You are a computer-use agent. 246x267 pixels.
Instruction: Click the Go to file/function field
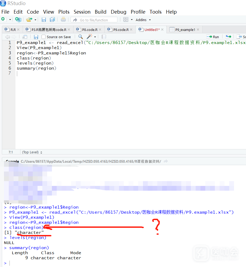point(94,20)
